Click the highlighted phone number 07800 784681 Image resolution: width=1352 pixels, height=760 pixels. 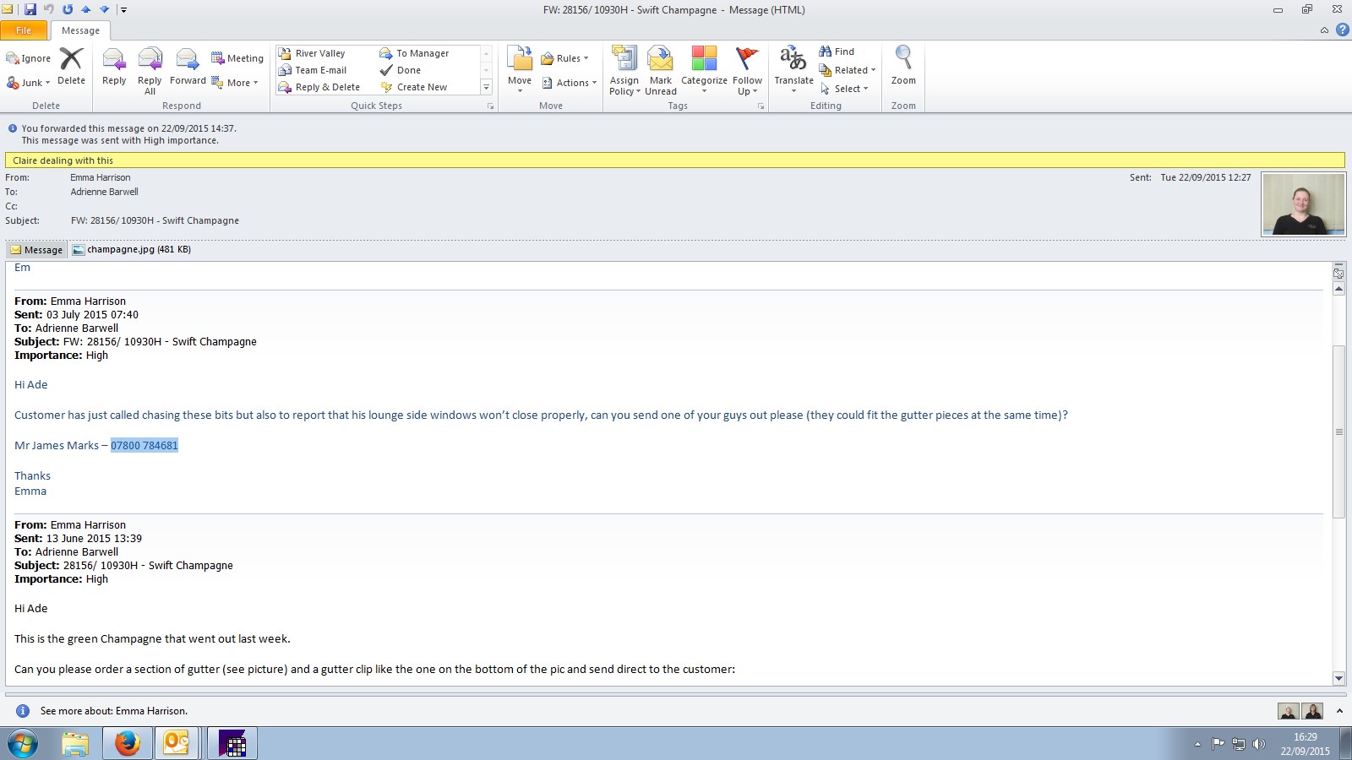click(144, 446)
